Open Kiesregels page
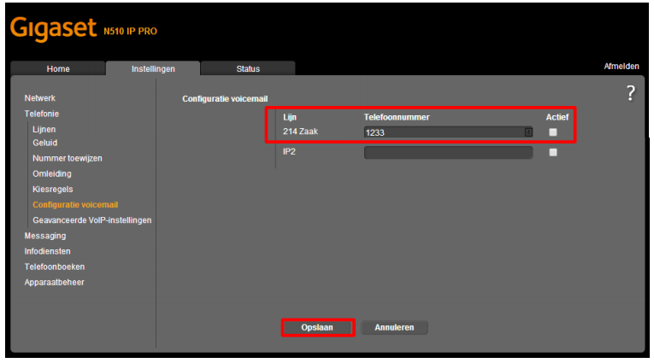This screenshot has height=363, width=654. click(x=52, y=190)
